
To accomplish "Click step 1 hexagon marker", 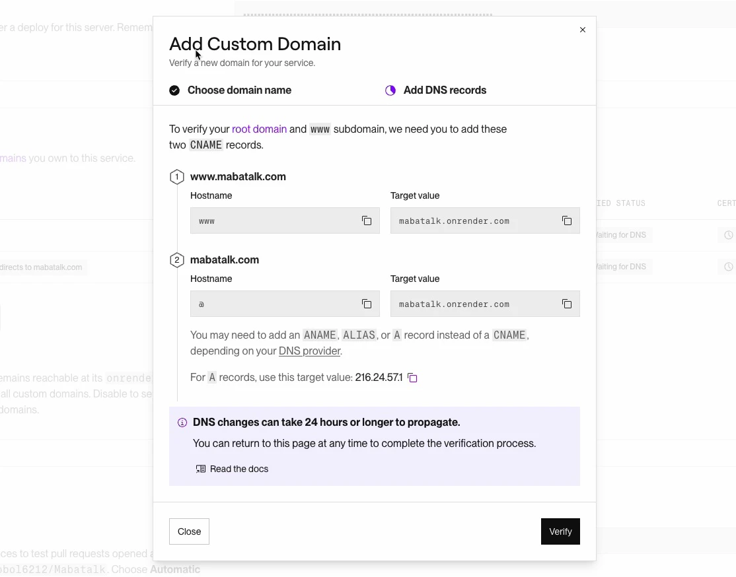I will 176,177.
